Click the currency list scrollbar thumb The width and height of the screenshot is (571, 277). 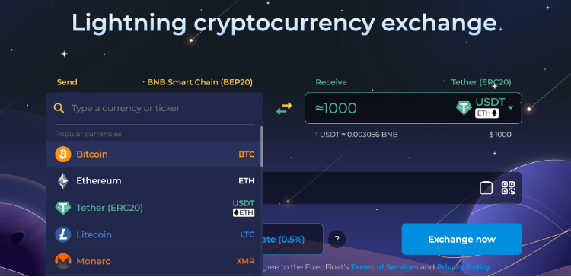[x=262, y=147]
